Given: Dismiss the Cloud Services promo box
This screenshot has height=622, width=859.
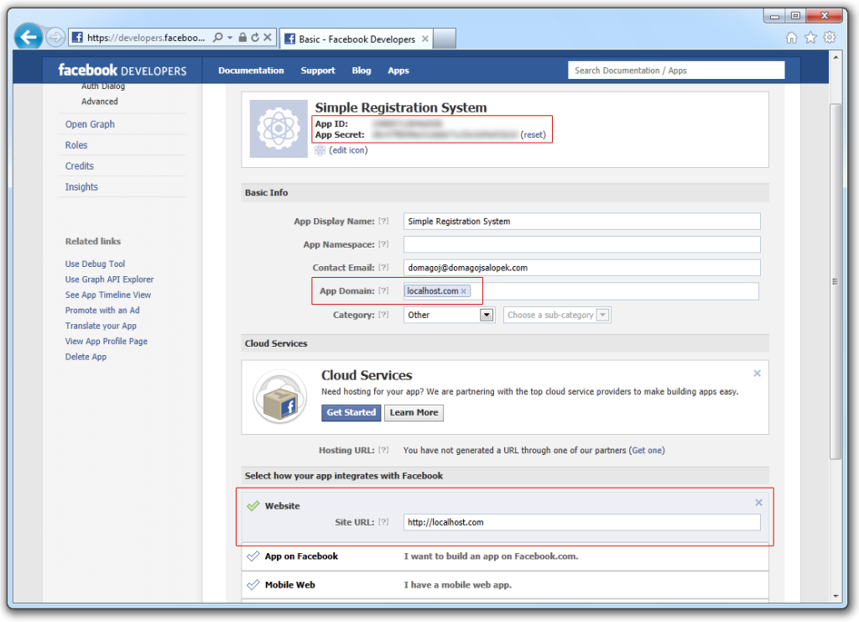Looking at the screenshot, I should [757, 374].
